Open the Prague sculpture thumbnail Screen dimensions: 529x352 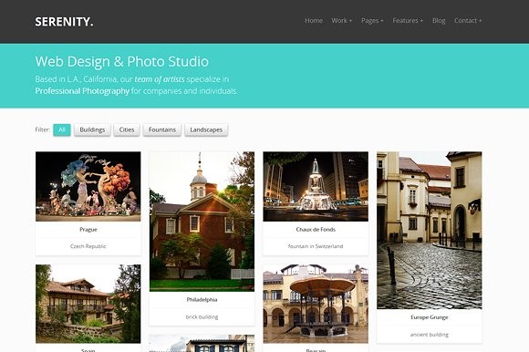[x=88, y=186]
